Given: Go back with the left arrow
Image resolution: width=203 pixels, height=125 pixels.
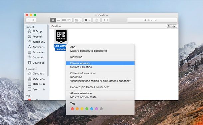Looking at the screenshot, I should (x=28, y=20).
